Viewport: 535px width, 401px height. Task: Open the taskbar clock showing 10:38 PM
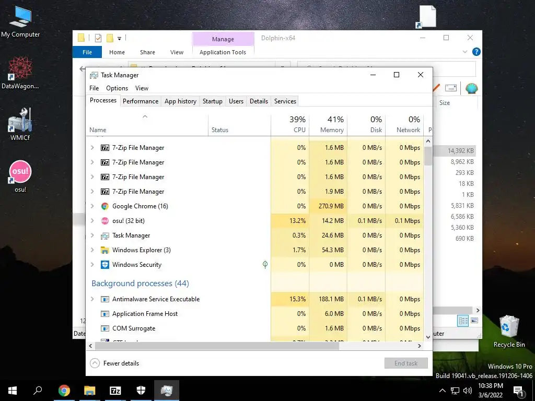pyautogui.click(x=491, y=391)
